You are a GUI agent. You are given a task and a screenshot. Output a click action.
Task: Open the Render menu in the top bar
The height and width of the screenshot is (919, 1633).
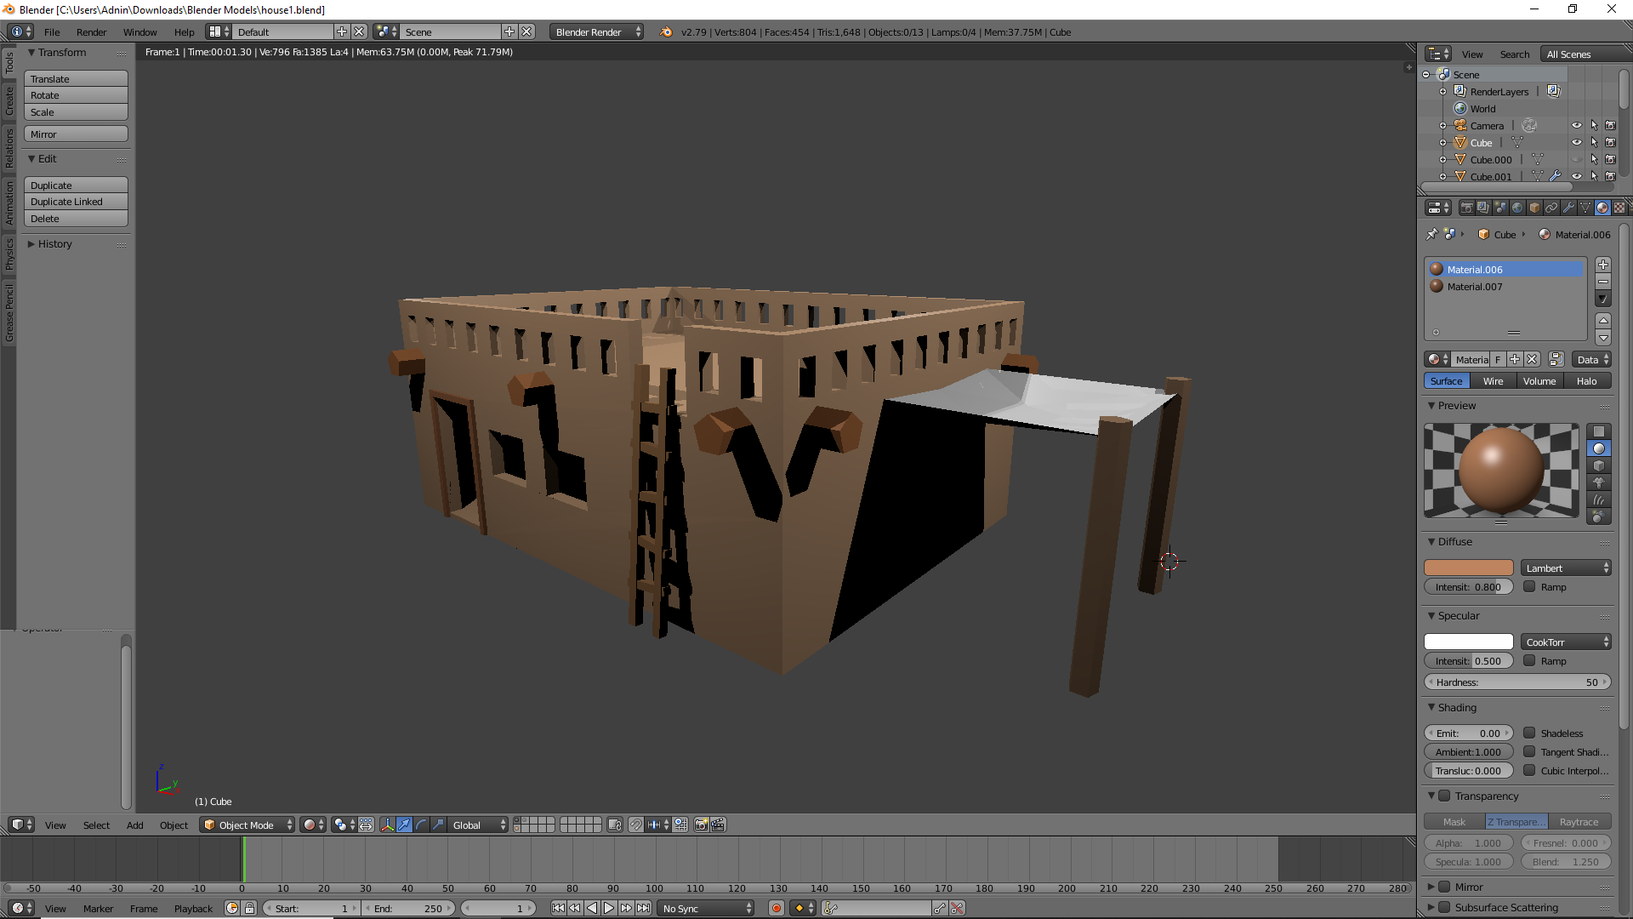click(91, 31)
